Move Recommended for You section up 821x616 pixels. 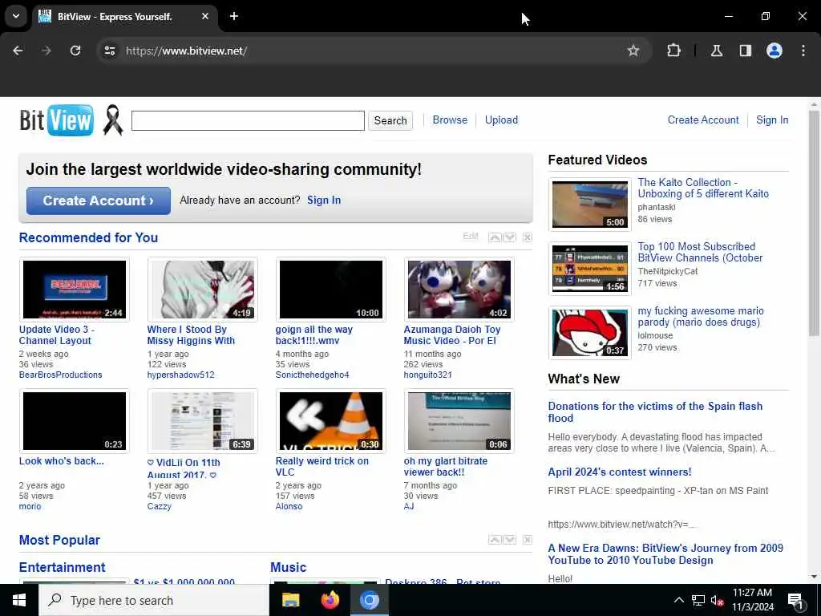495,237
